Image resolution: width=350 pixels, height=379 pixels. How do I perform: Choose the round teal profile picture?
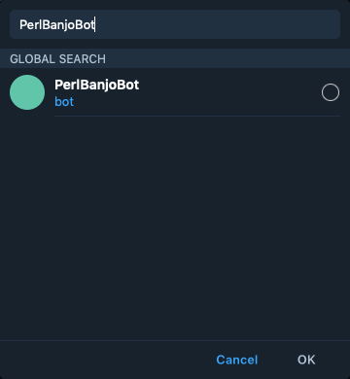click(27, 92)
